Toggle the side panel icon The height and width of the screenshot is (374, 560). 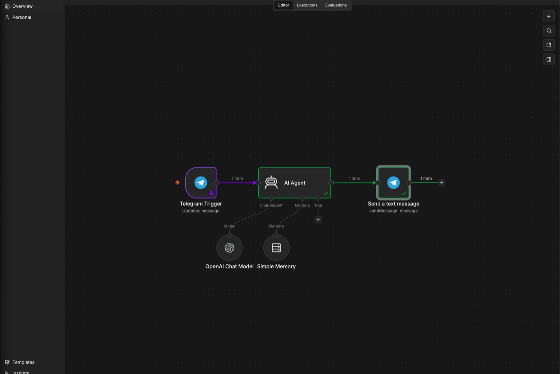pyautogui.click(x=549, y=60)
